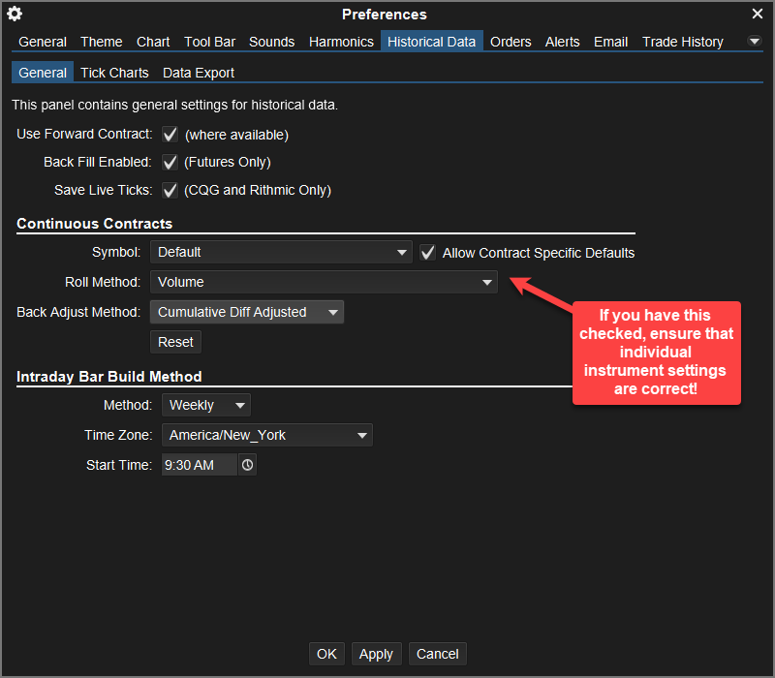
Task: Open the tab overflow arrow menu
Action: (x=755, y=42)
